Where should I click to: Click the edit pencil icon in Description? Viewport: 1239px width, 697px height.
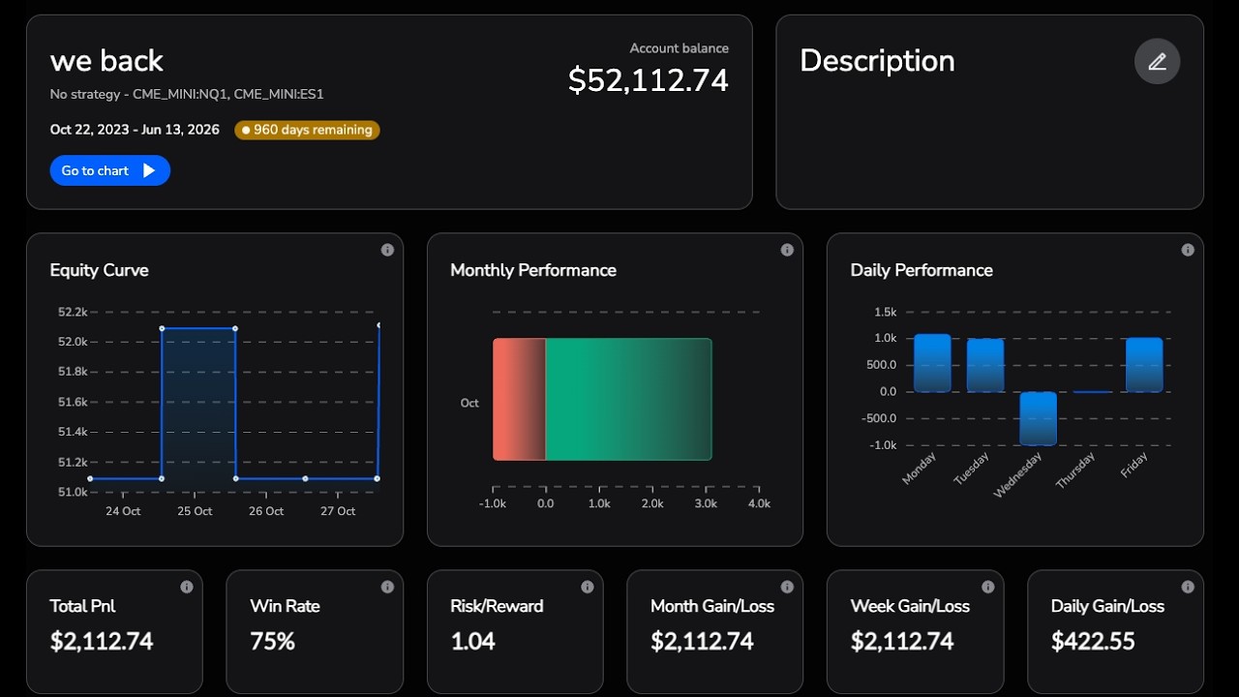1157,61
